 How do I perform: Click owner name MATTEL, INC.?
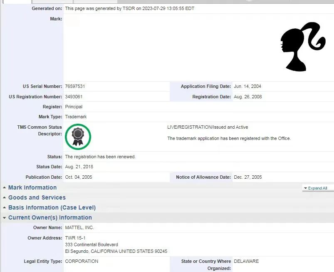pyautogui.click(x=79, y=227)
